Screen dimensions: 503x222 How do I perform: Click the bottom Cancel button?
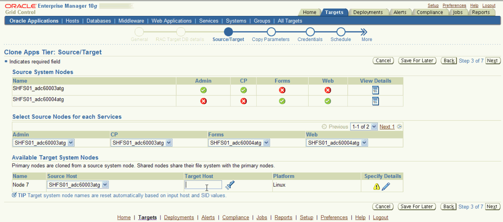tap(383, 206)
